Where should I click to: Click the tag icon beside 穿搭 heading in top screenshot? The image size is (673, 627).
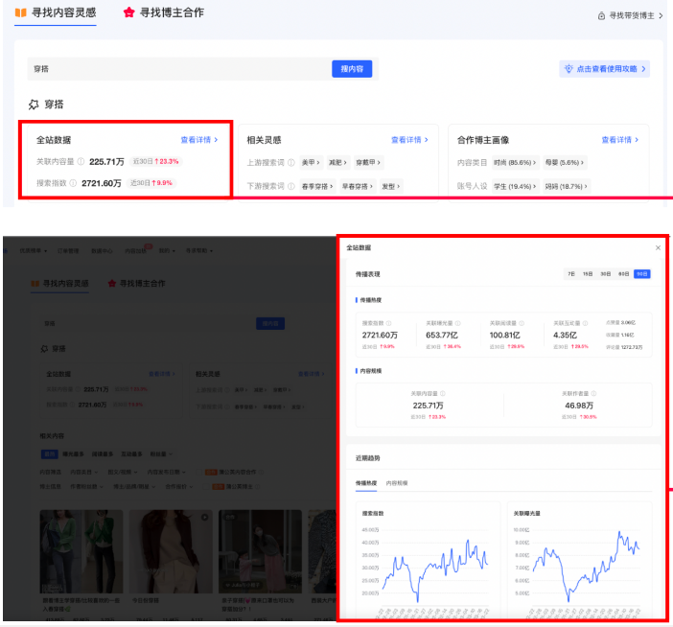tap(34, 104)
